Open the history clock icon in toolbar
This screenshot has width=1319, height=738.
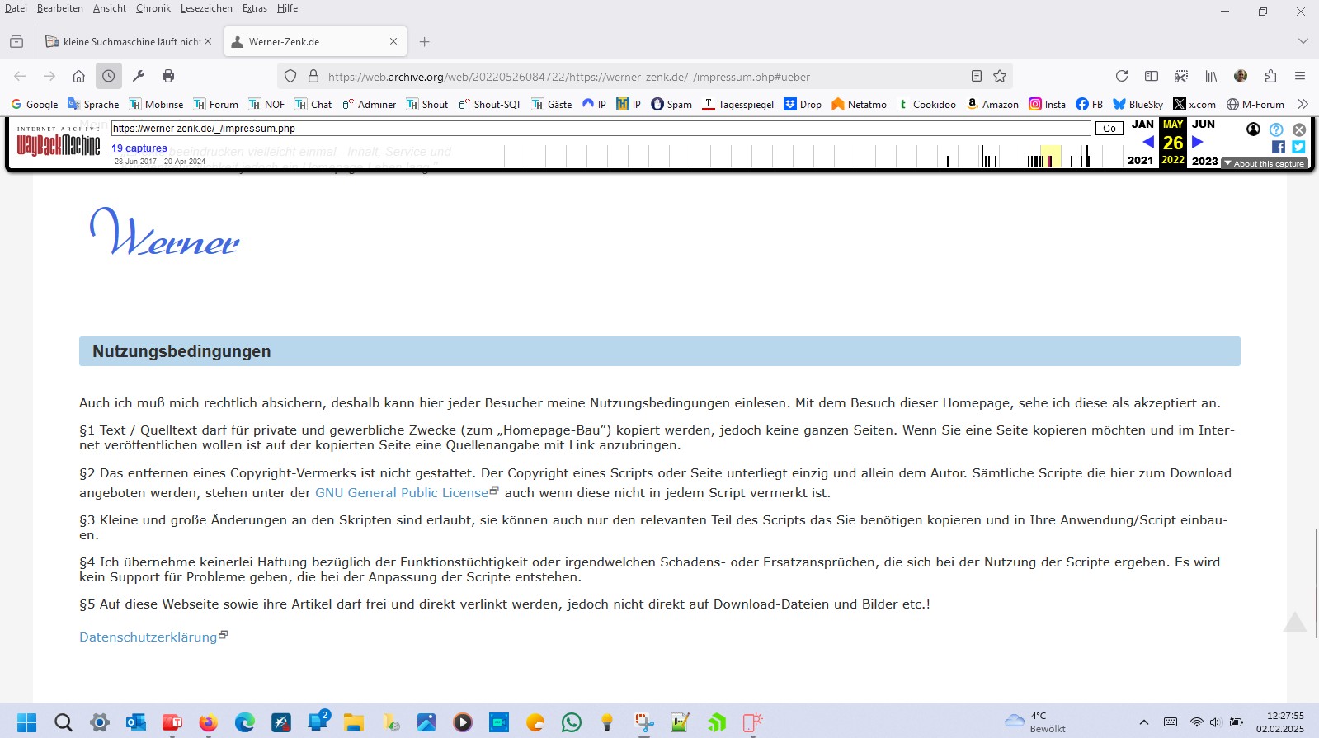(x=109, y=76)
